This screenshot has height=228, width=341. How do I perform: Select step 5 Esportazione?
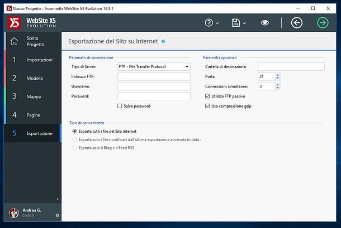pyautogui.click(x=33, y=133)
